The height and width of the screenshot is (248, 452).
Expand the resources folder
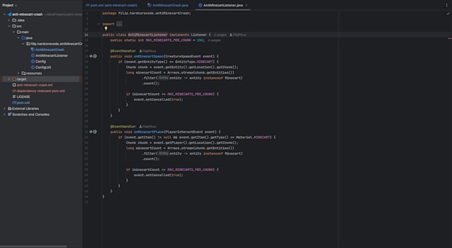coord(19,73)
